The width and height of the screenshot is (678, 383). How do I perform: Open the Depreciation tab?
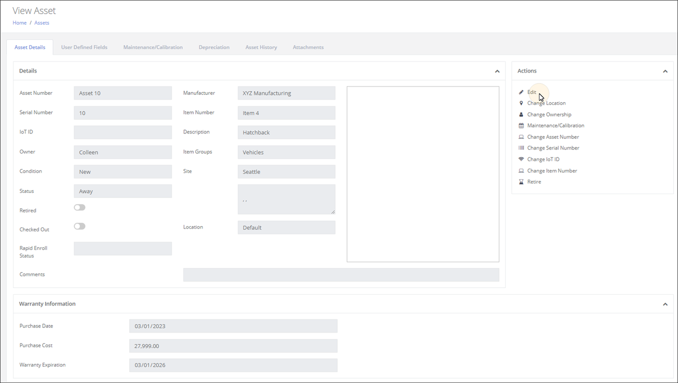tap(214, 47)
